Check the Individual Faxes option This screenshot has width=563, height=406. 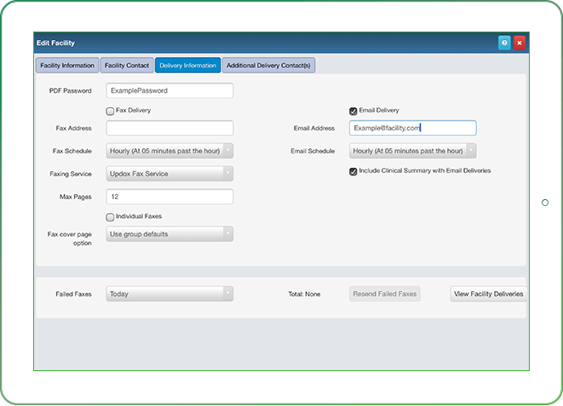click(x=110, y=217)
